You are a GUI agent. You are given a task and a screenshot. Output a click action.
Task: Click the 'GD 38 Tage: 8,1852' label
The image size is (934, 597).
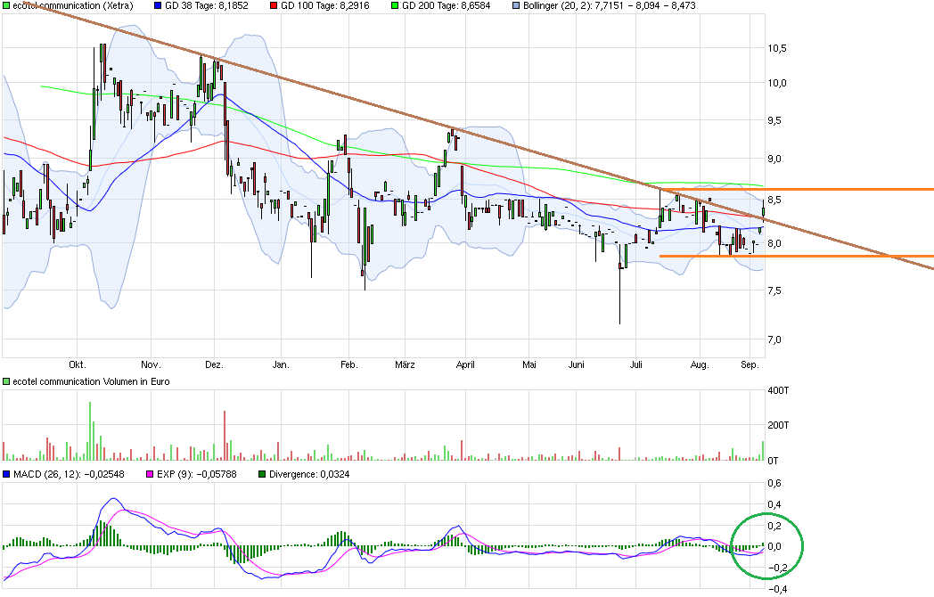tap(206, 5)
